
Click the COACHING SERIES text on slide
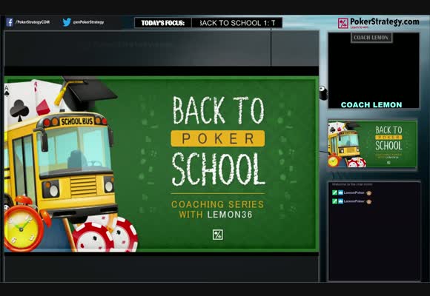click(x=218, y=204)
